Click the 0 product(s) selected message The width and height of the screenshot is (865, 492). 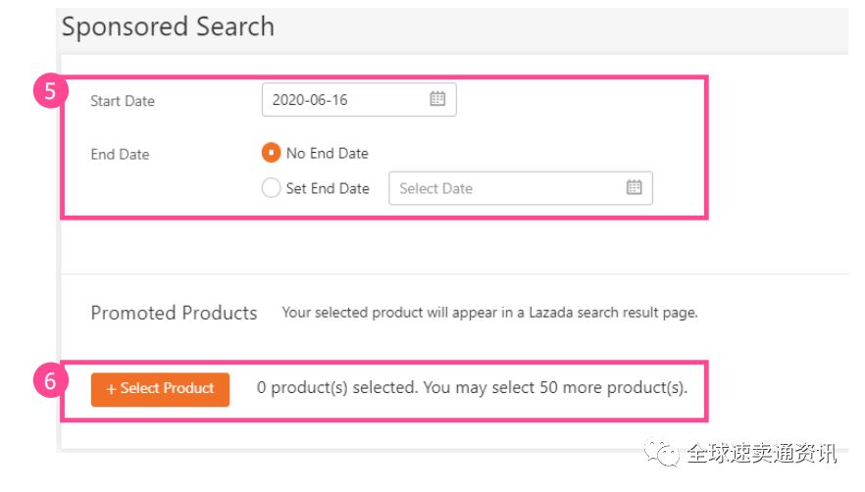point(473,388)
